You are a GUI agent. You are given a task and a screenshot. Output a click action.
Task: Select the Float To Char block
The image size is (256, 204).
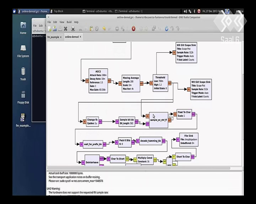coord(184,114)
